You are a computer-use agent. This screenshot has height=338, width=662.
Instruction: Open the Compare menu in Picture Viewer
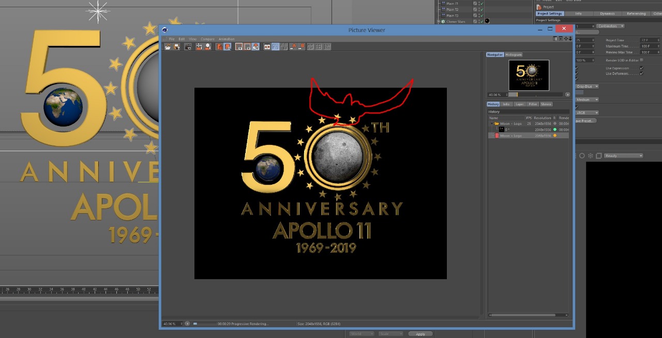(x=207, y=39)
